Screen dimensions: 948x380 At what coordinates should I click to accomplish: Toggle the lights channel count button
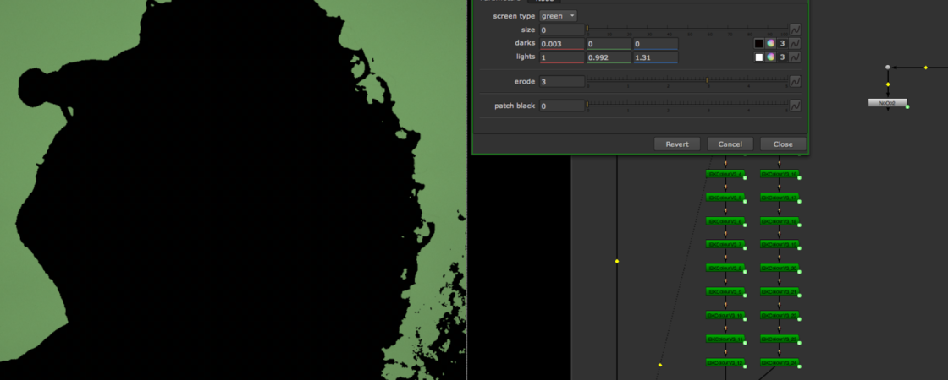782,57
